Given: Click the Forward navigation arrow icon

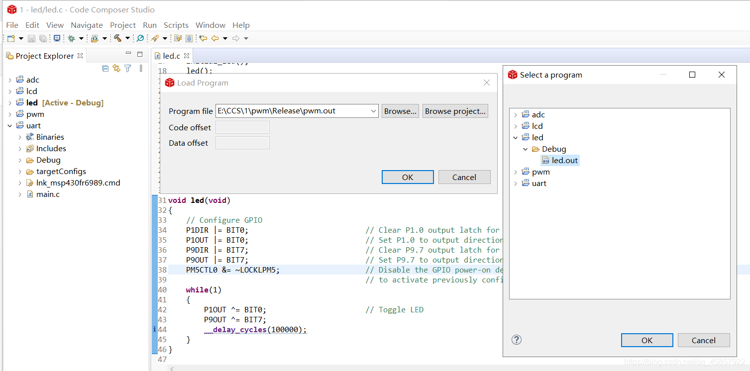Looking at the screenshot, I should pos(236,38).
